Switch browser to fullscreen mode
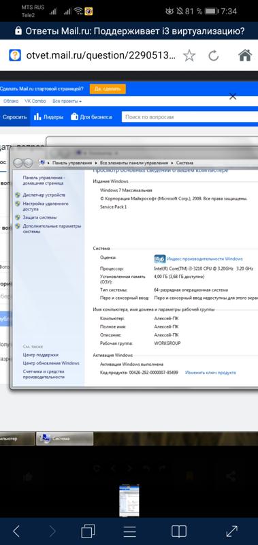 [231, 531]
